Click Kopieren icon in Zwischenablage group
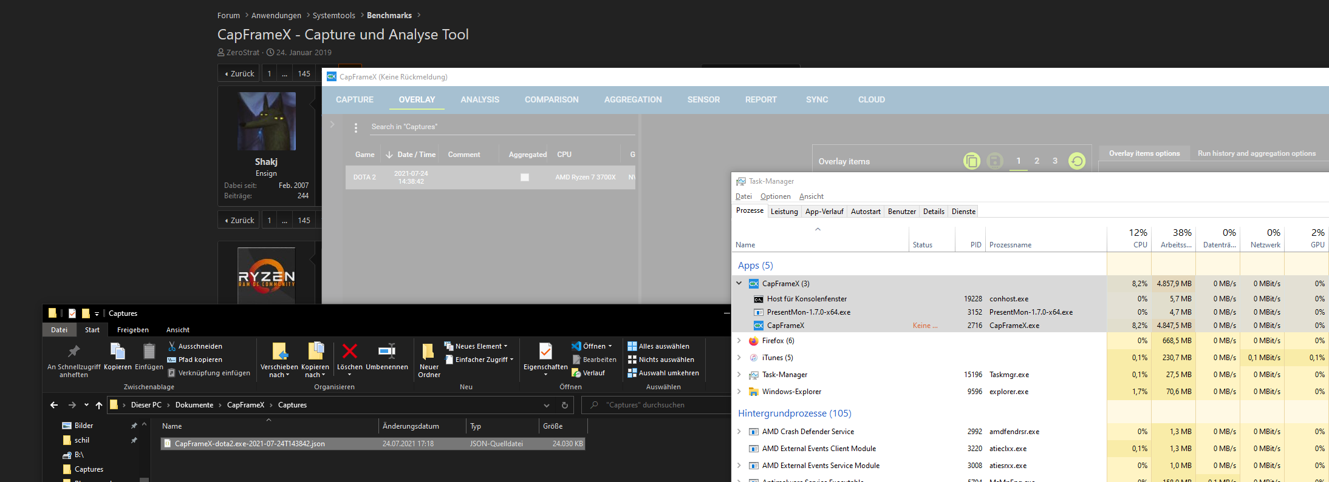The image size is (1329, 482). 118,351
